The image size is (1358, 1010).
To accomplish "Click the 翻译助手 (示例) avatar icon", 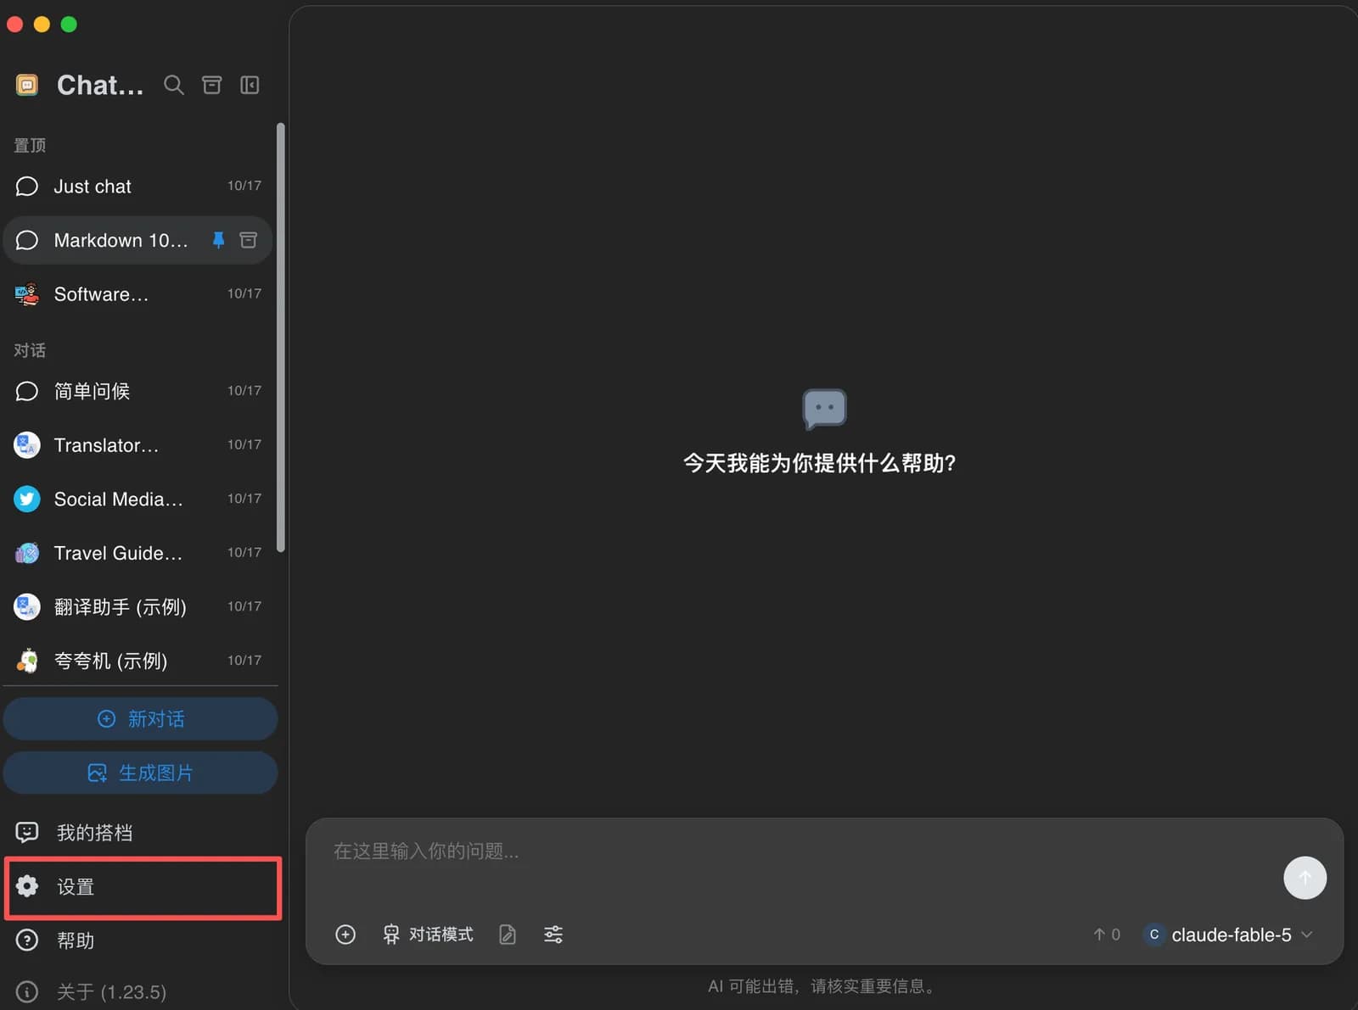I will [27, 606].
